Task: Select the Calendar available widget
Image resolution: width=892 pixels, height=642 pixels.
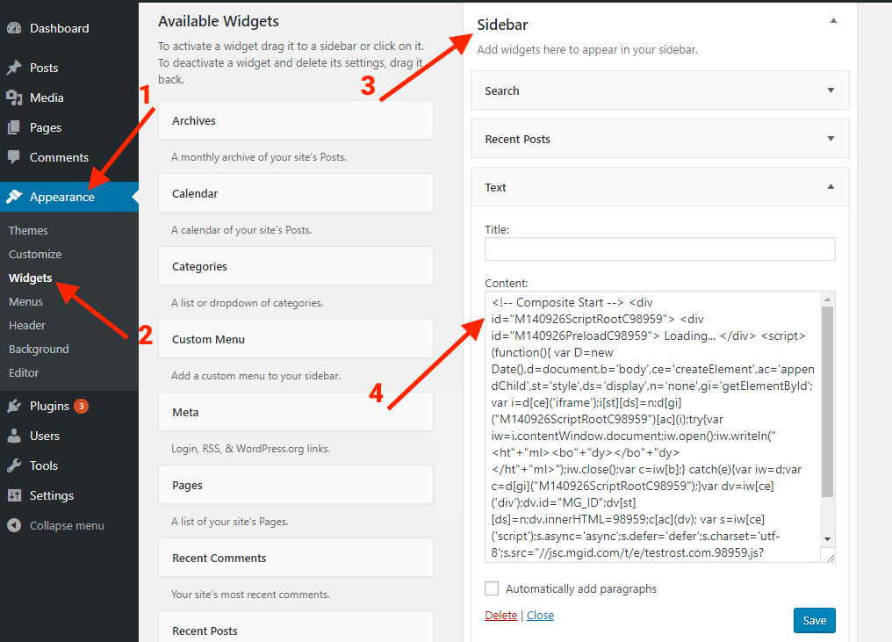Action: tap(296, 193)
